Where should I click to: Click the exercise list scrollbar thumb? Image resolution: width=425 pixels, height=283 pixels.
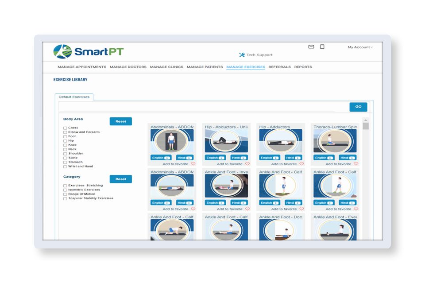click(366, 126)
